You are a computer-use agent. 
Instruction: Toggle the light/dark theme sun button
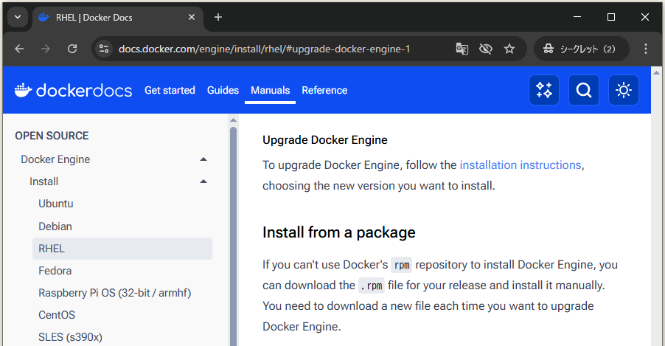tap(624, 91)
